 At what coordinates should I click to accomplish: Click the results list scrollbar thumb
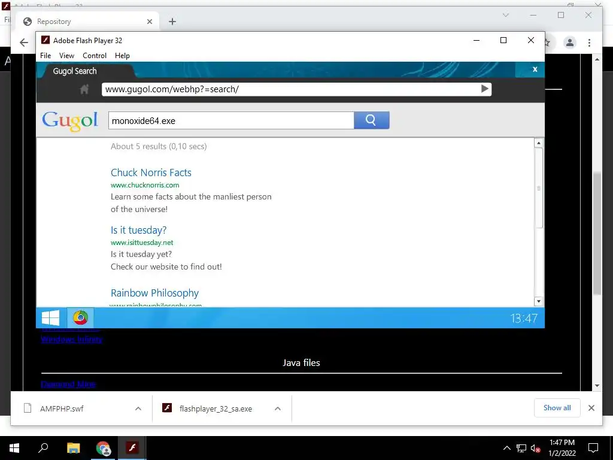(539, 187)
